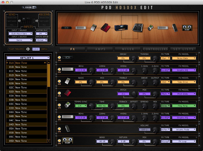Select preset 04C New Tone
203x151 pixels.
click(x=27, y=120)
